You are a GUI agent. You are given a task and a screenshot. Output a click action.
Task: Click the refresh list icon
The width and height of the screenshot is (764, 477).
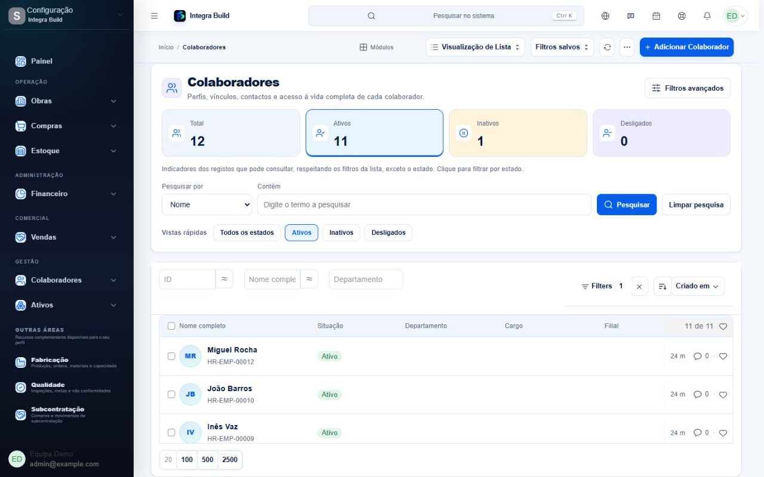[x=607, y=47]
